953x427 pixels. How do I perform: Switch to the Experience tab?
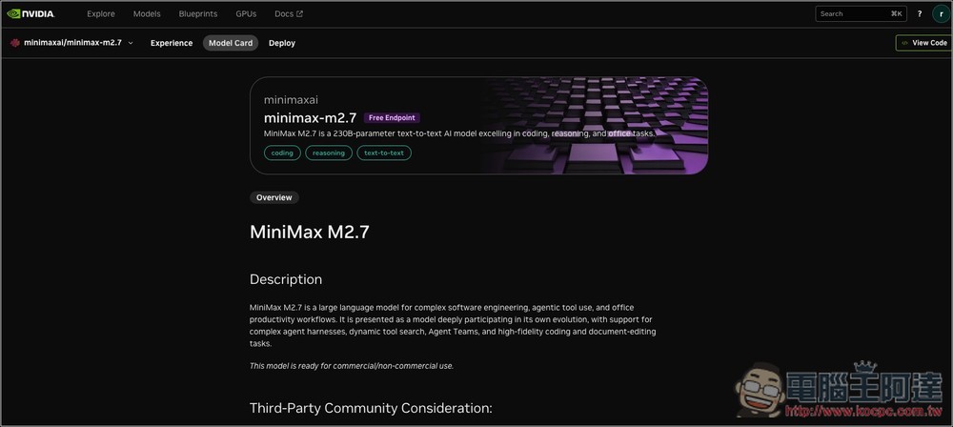[172, 43]
